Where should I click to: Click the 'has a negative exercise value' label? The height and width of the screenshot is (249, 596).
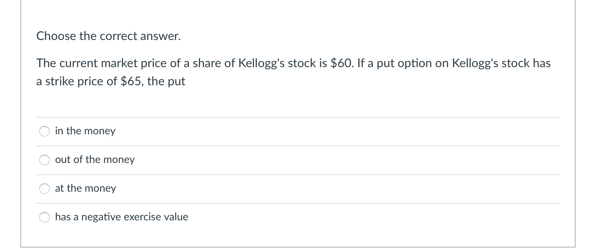(121, 217)
